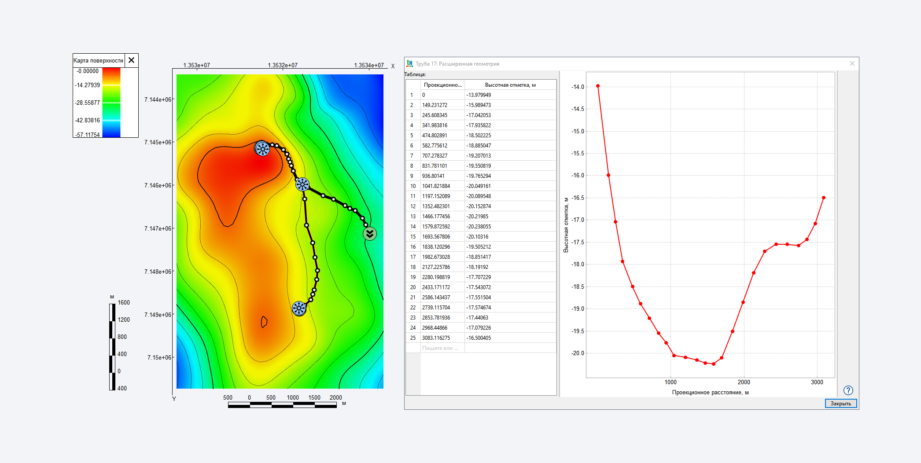
Task: Click the green sink node with double chevron
Action: tap(370, 234)
